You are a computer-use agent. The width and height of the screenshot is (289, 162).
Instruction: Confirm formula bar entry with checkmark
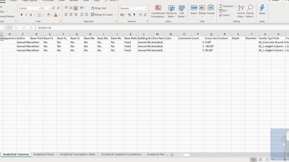pos(23,28)
